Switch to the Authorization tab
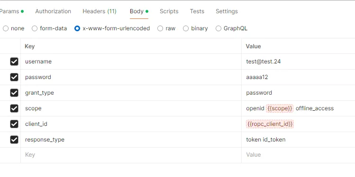Screen dimensions: 355x177 coord(53,11)
